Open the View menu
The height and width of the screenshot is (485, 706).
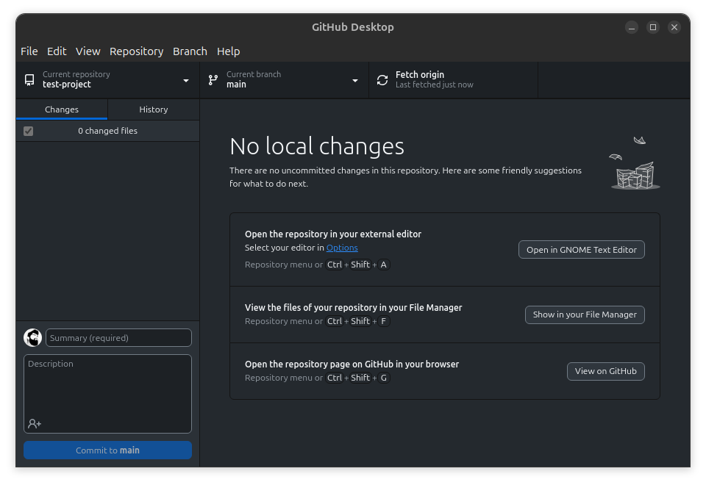88,51
